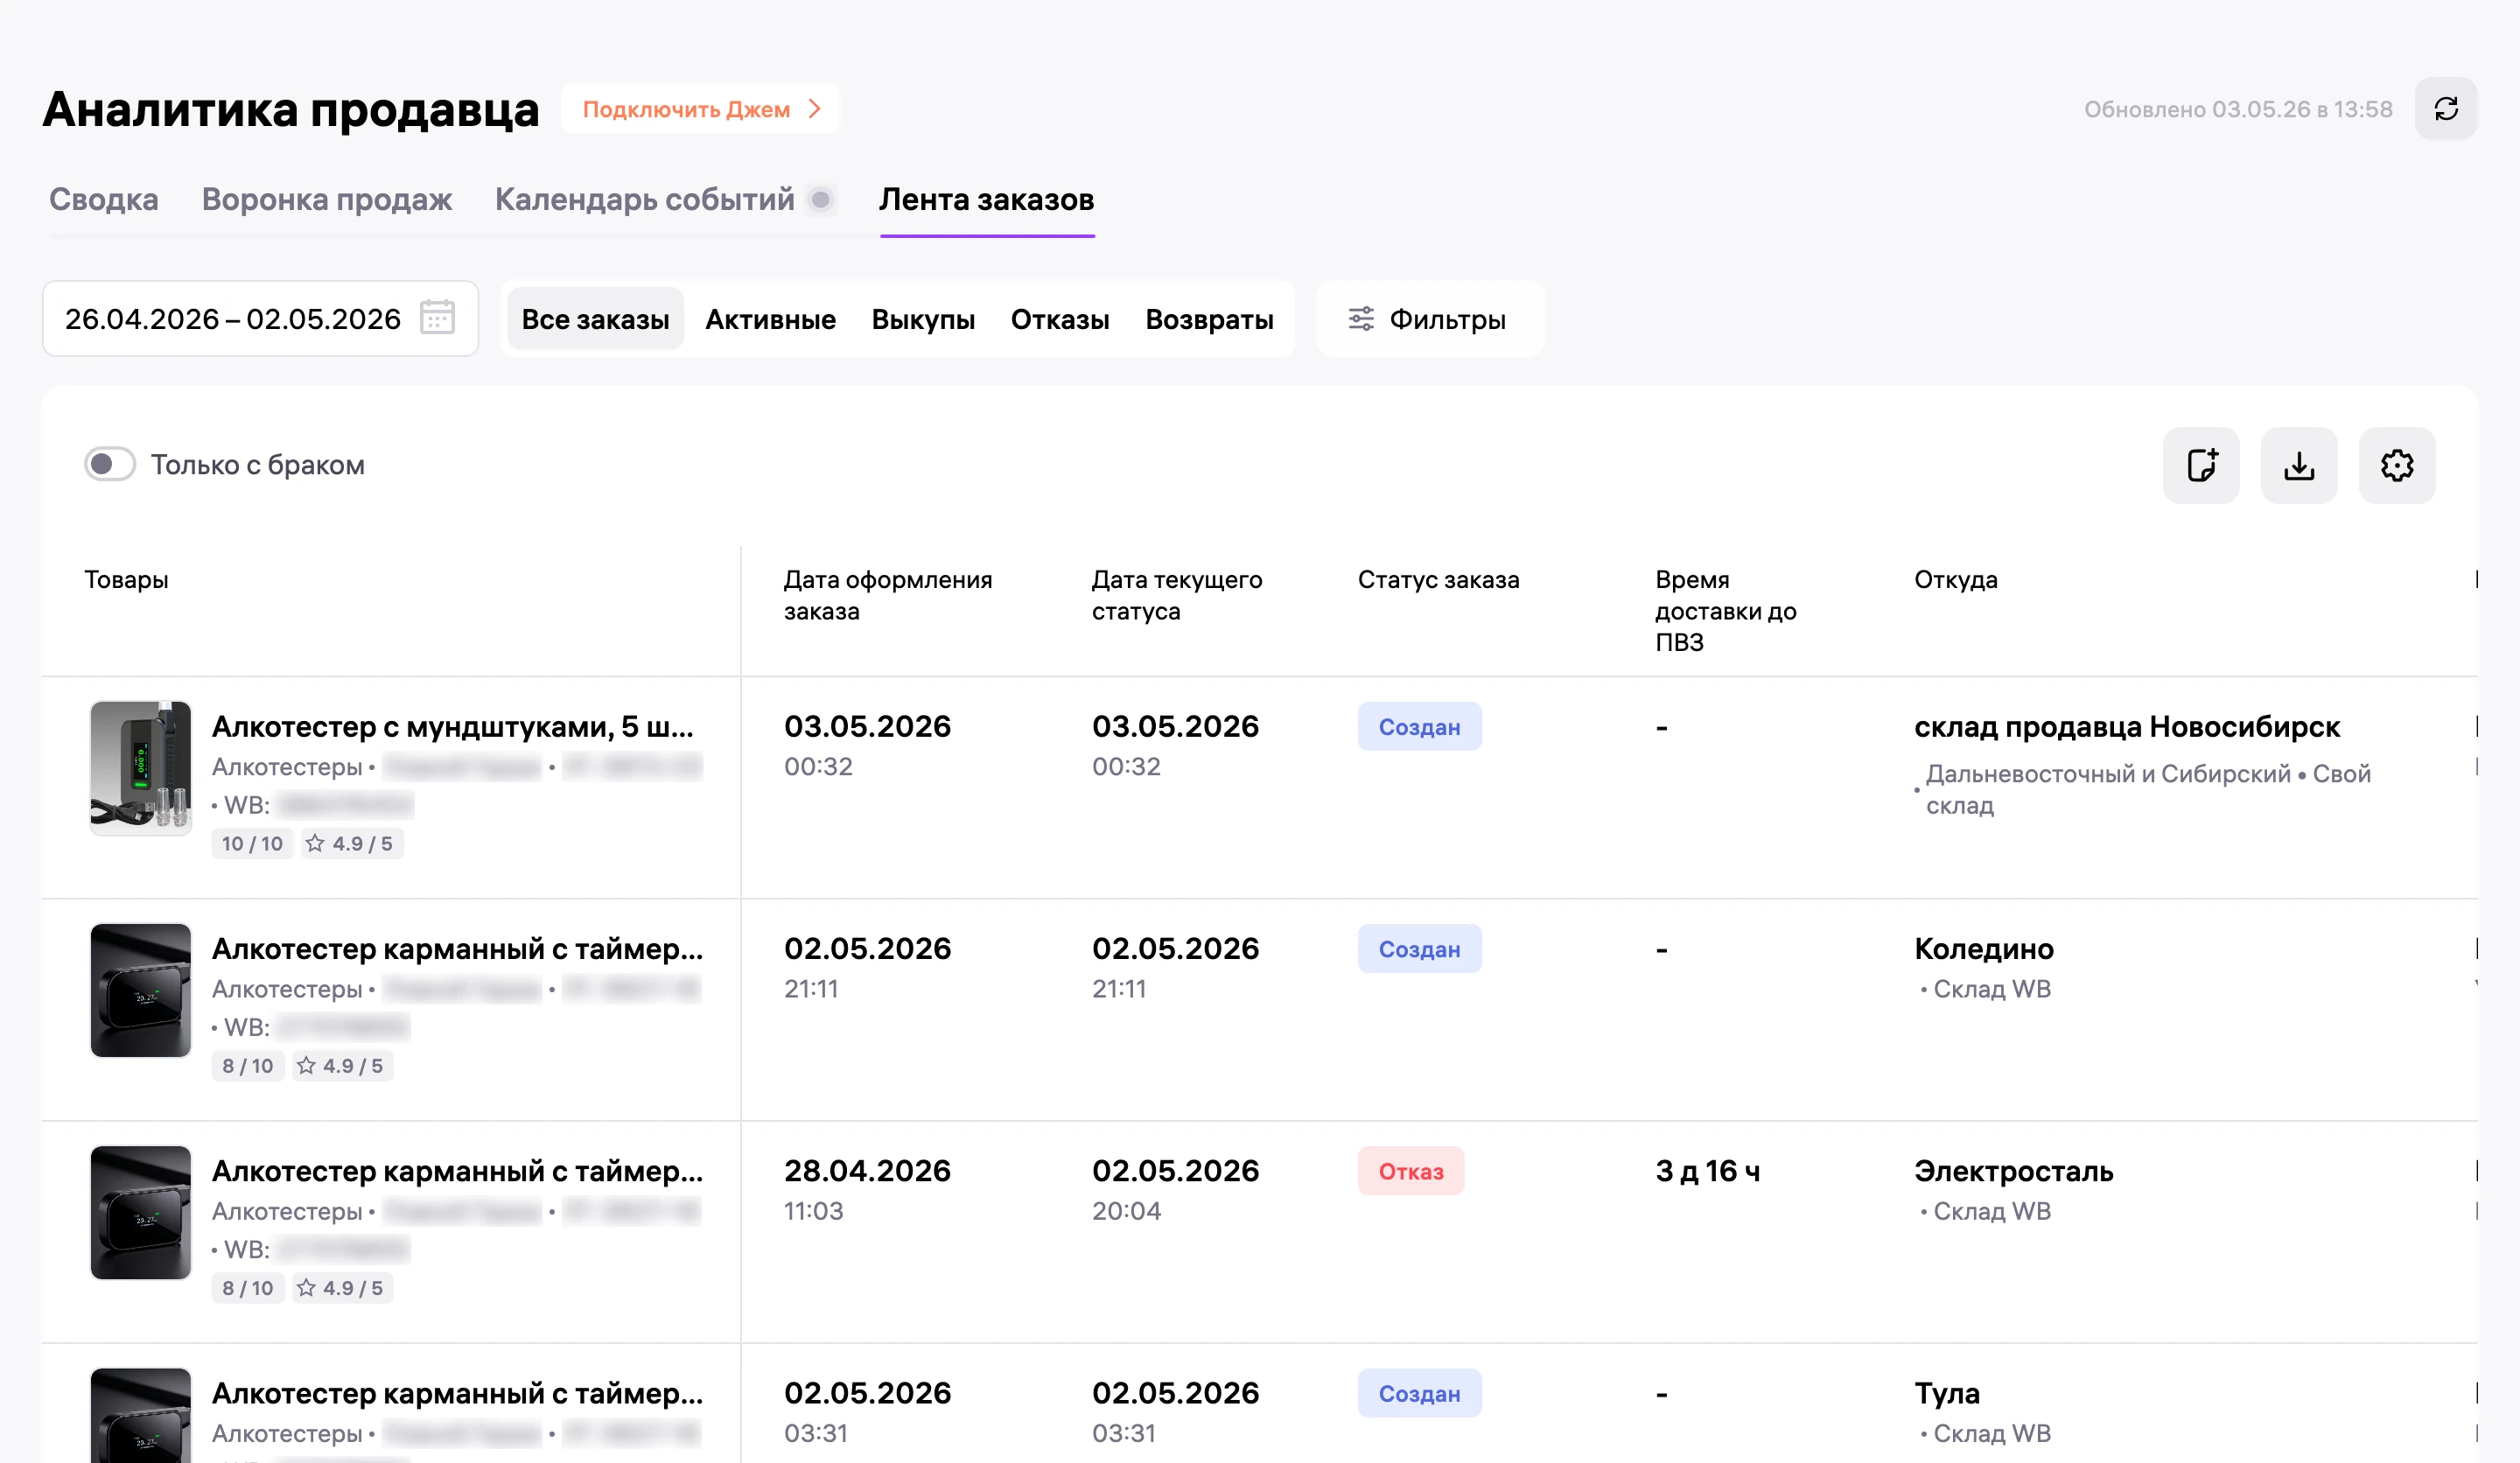
Task: Select the Лента заказов tab
Action: pyautogui.click(x=987, y=199)
